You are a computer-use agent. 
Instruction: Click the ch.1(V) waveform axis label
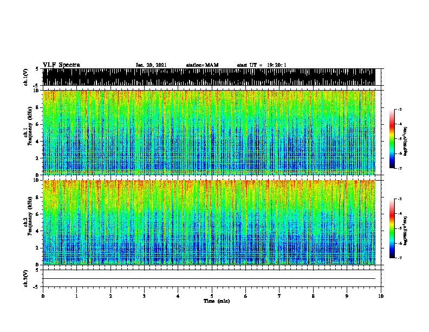[x=26, y=77]
